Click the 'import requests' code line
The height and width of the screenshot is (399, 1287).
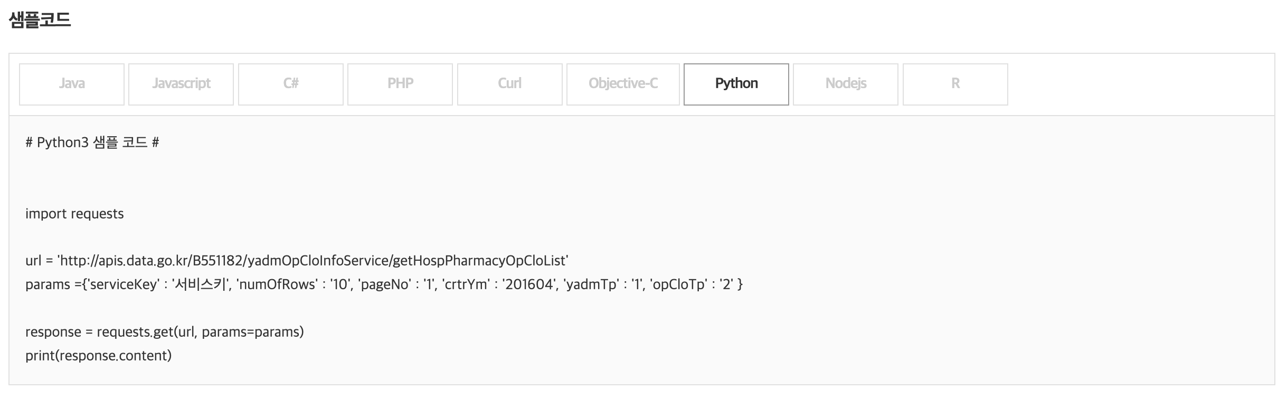[x=74, y=214]
